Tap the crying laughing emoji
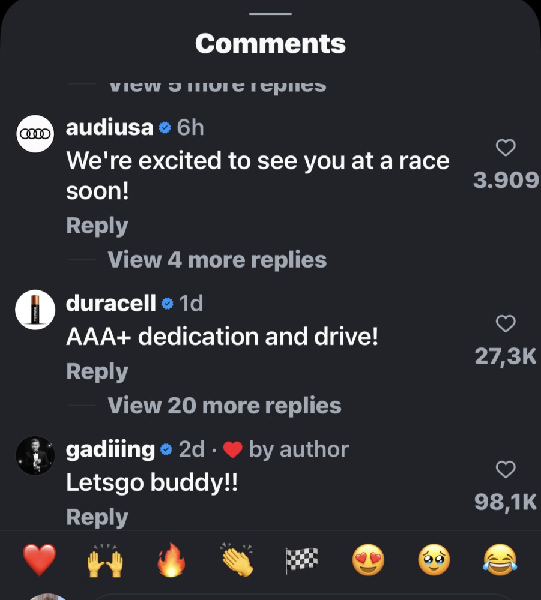The height and width of the screenshot is (600, 541). (500, 559)
